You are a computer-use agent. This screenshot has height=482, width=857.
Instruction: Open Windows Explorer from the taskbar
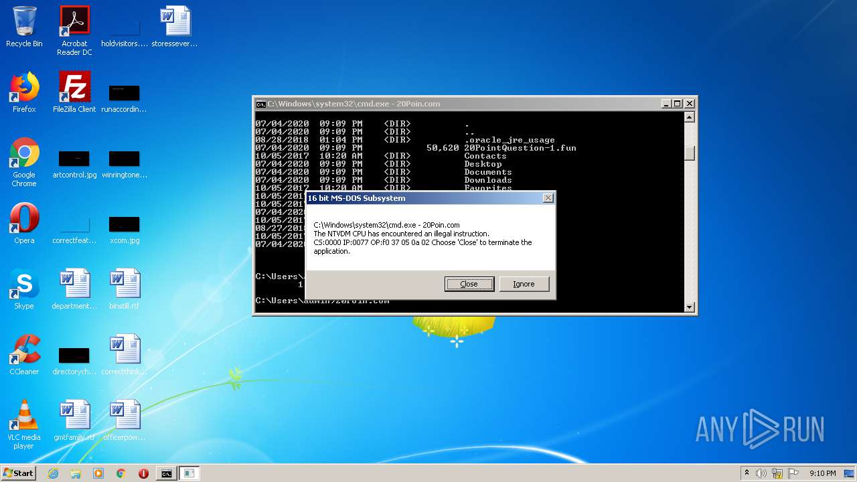[x=76, y=473]
